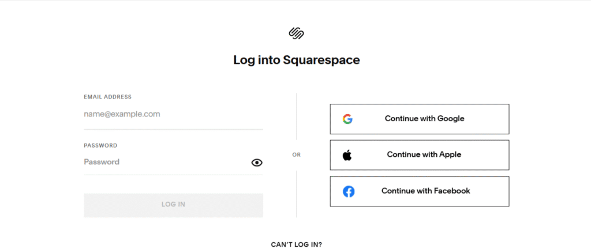Open the CAN'T LOG IN? link
The height and width of the screenshot is (249, 591).
(296, 244)
